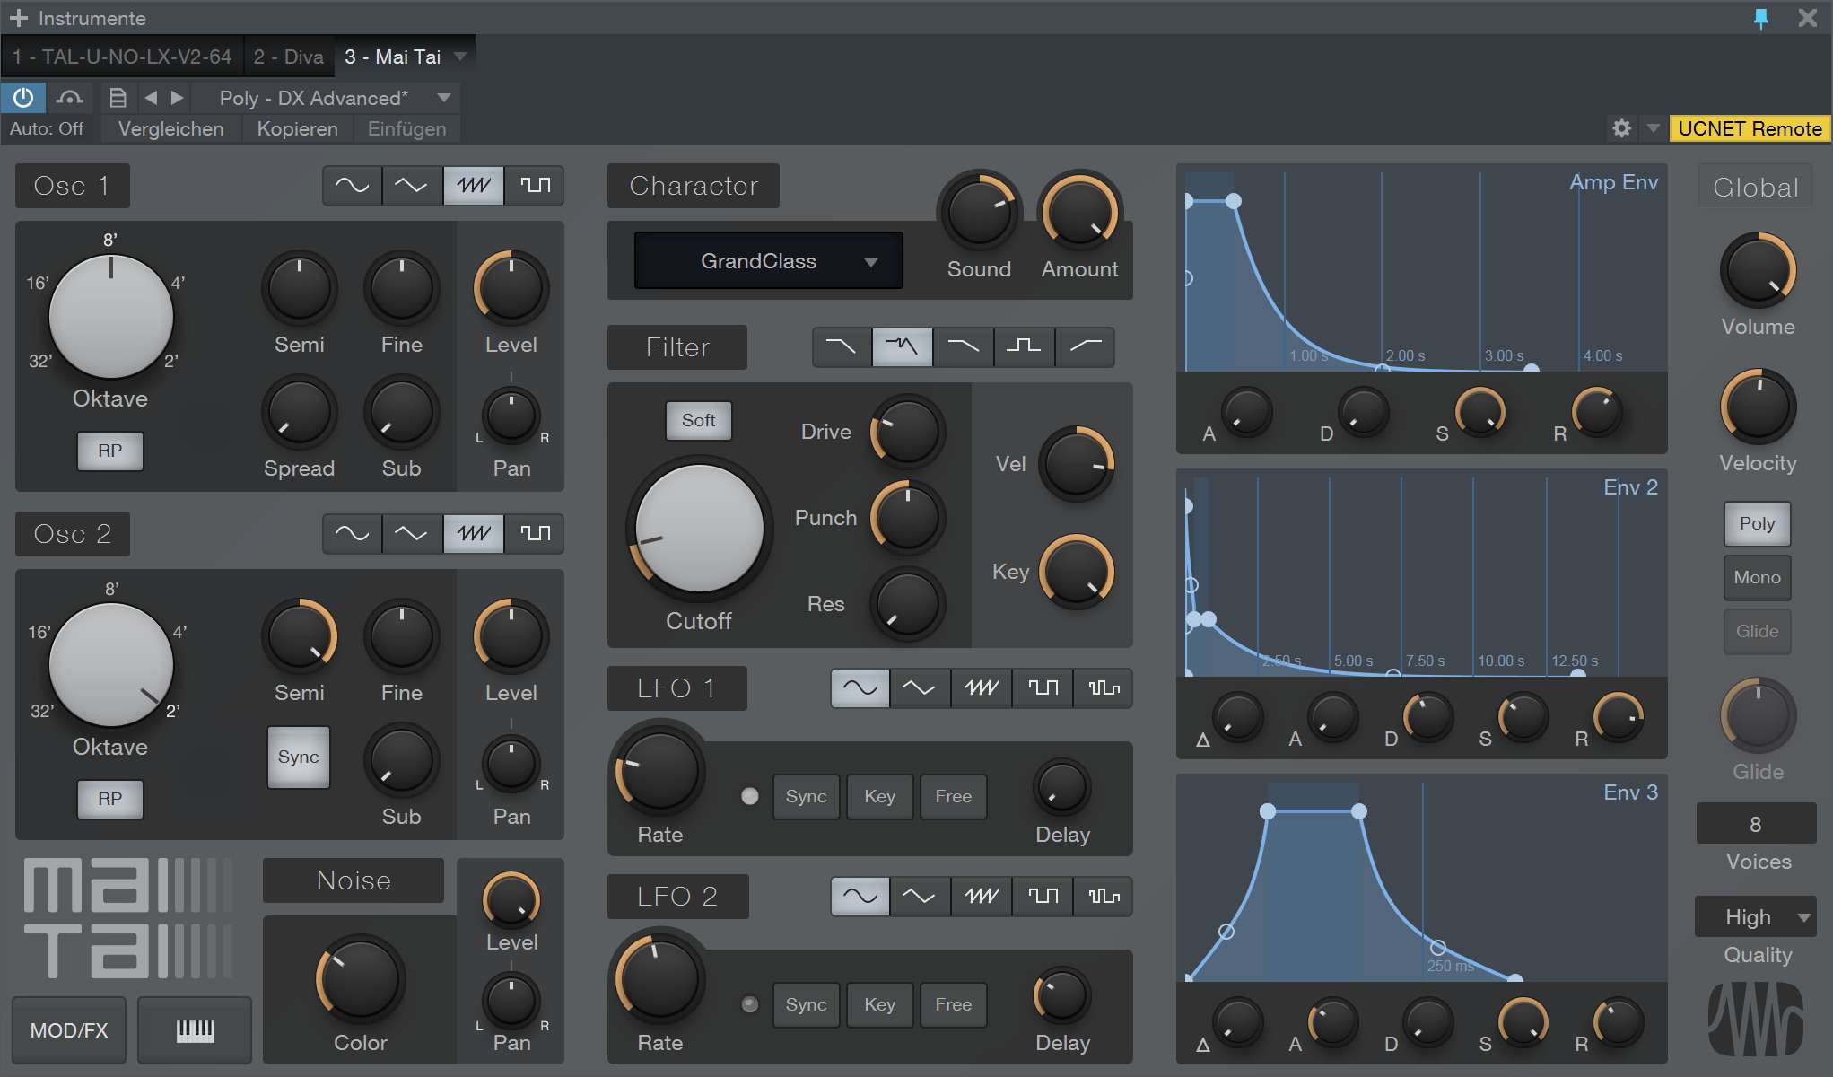Click the LFO 1 Rate knob
Viewport: 1833px width, 1077px height.
point(659,771)
